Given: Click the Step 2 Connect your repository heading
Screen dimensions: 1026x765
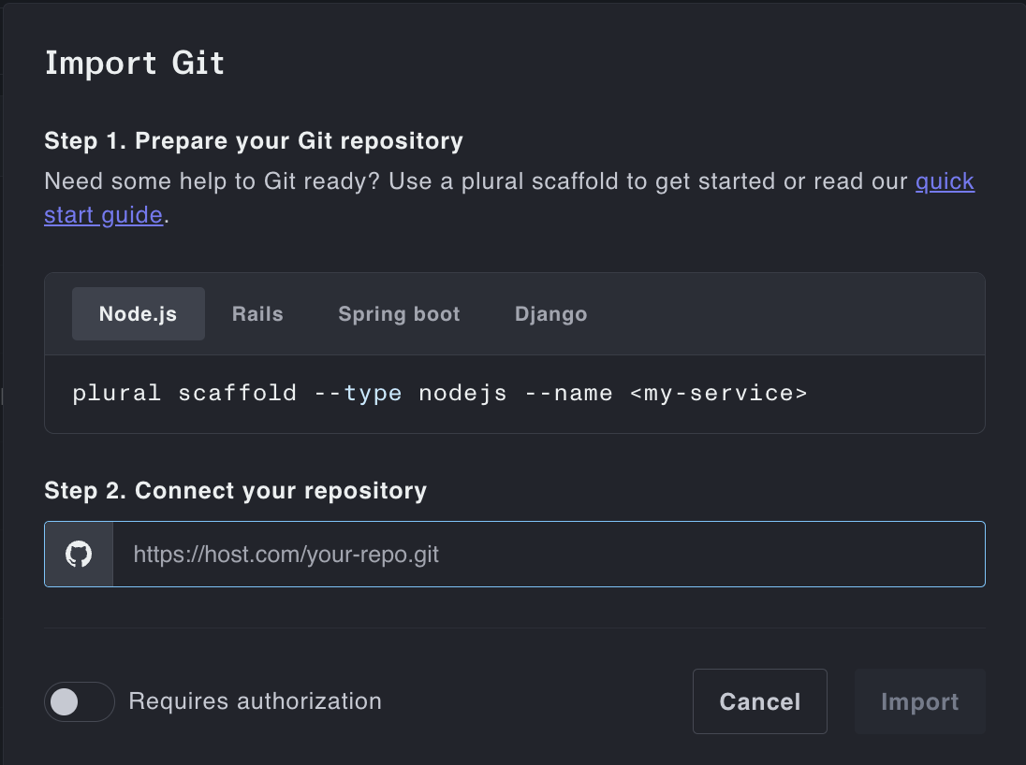Looking at the screenshot, I should 235,490.
